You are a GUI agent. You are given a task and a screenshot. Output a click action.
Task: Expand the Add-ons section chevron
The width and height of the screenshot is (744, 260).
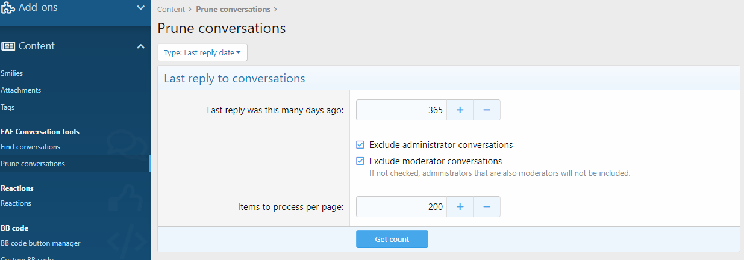point(140,8)
